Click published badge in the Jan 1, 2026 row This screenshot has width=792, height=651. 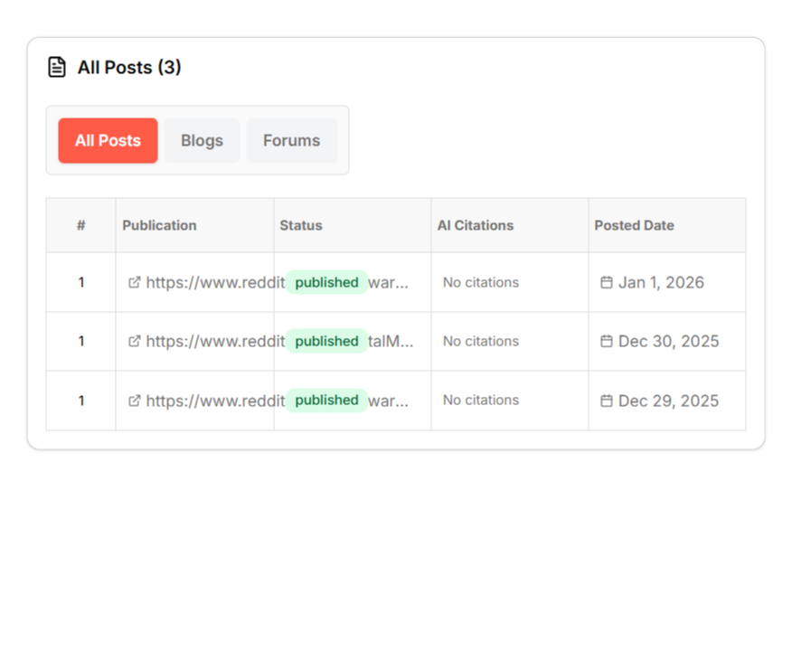click(x=326, y=282)
